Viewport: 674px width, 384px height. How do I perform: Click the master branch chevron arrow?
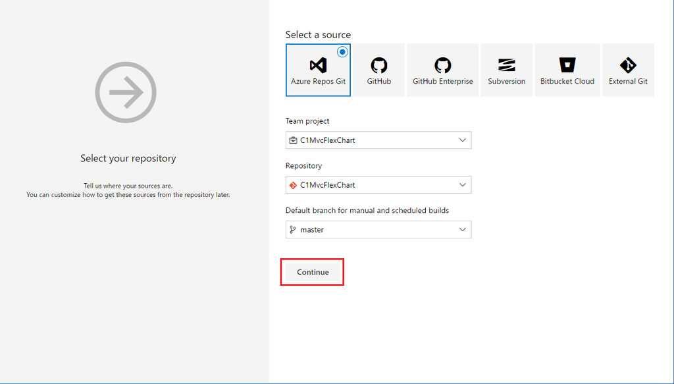coord(463,230)
